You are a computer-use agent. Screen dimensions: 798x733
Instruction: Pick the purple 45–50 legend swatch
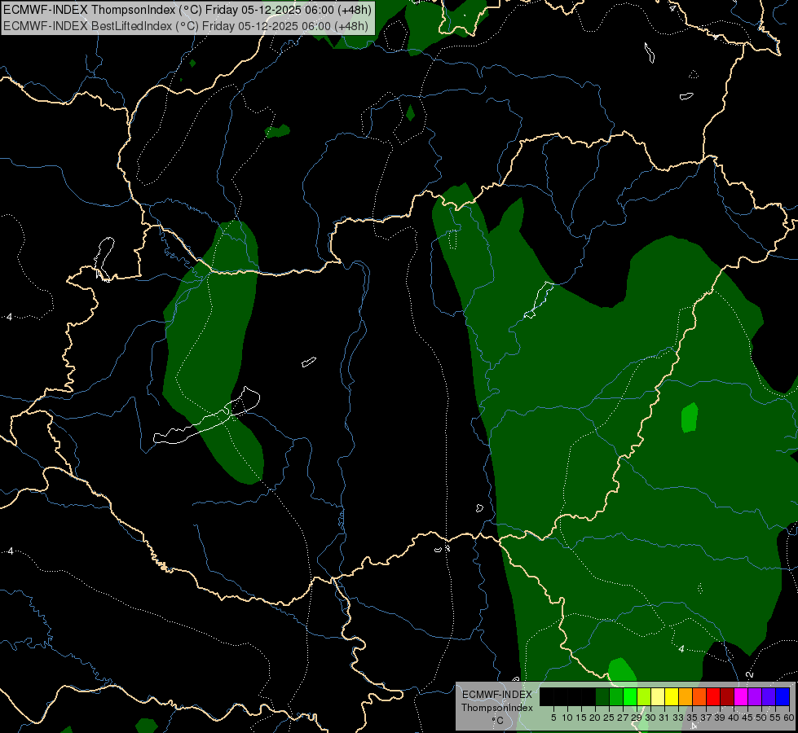pyautogui.click(x=755, y=696)
